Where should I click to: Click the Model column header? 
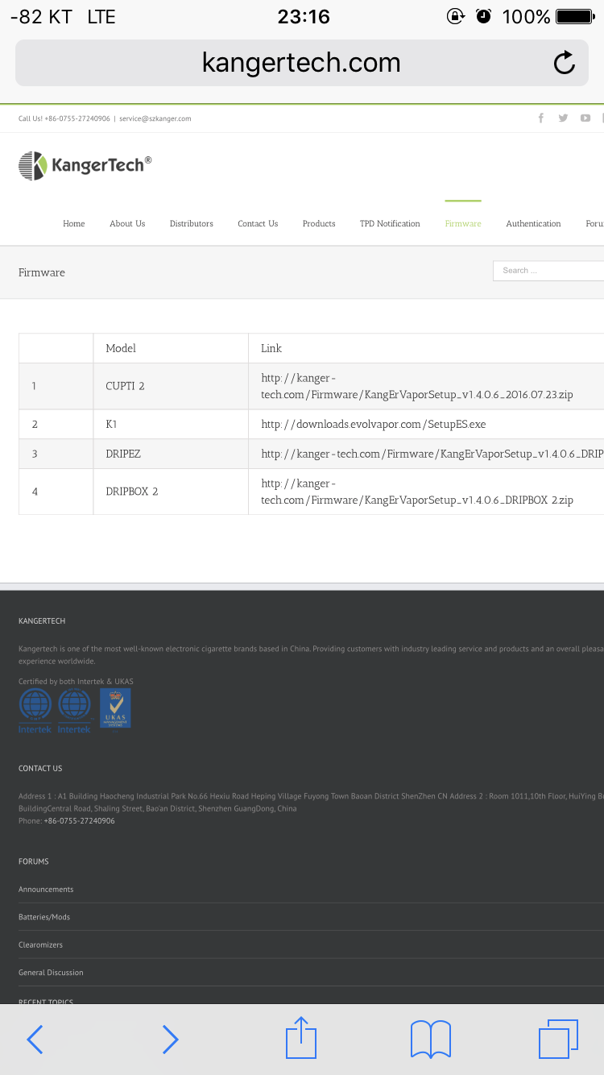(121, 348)
